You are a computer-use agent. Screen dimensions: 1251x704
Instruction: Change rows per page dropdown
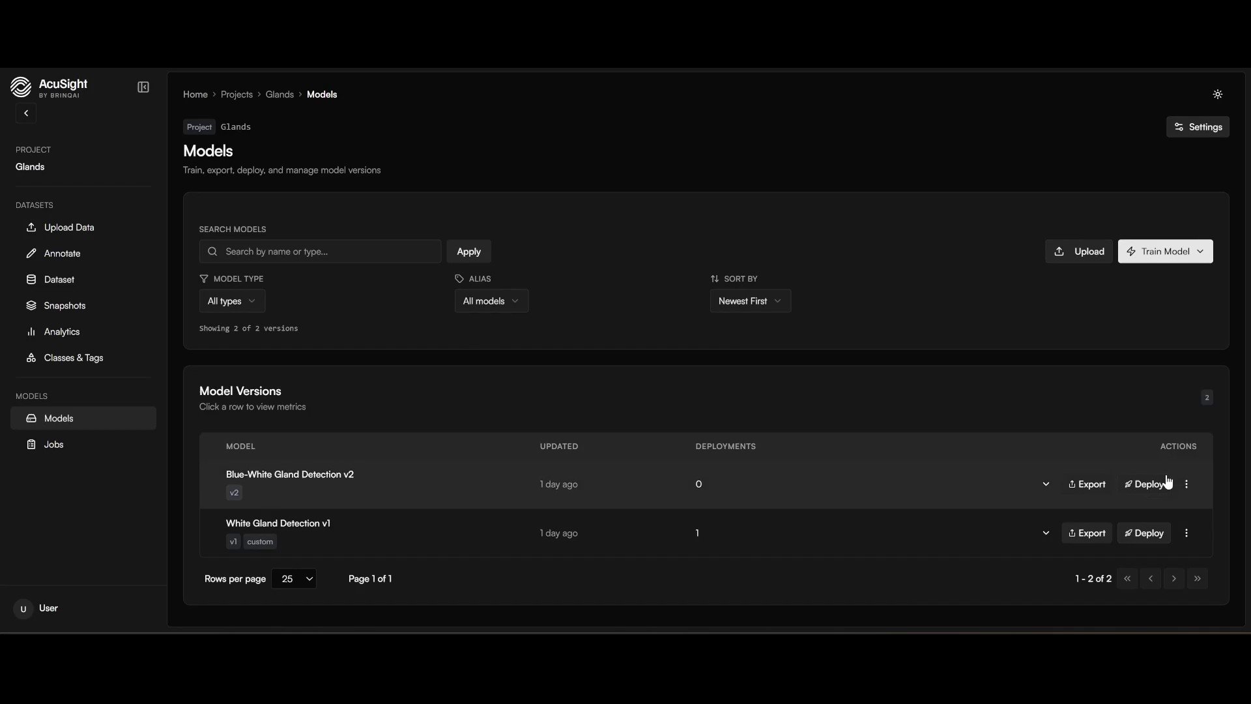tap(294, 579)
